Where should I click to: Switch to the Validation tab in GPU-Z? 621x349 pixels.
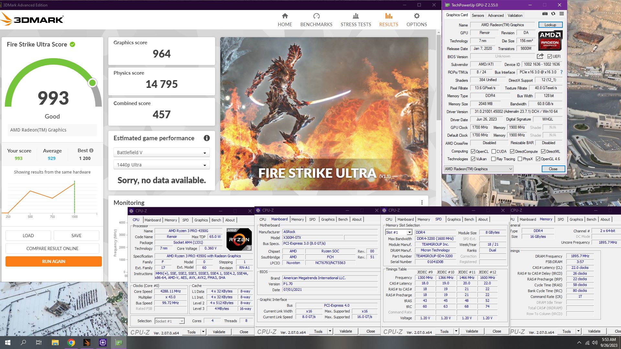pos(515,15)
